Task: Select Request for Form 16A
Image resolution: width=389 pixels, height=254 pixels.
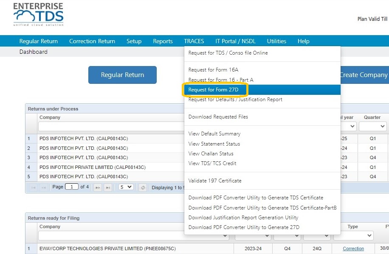Action: pos(213,70)
